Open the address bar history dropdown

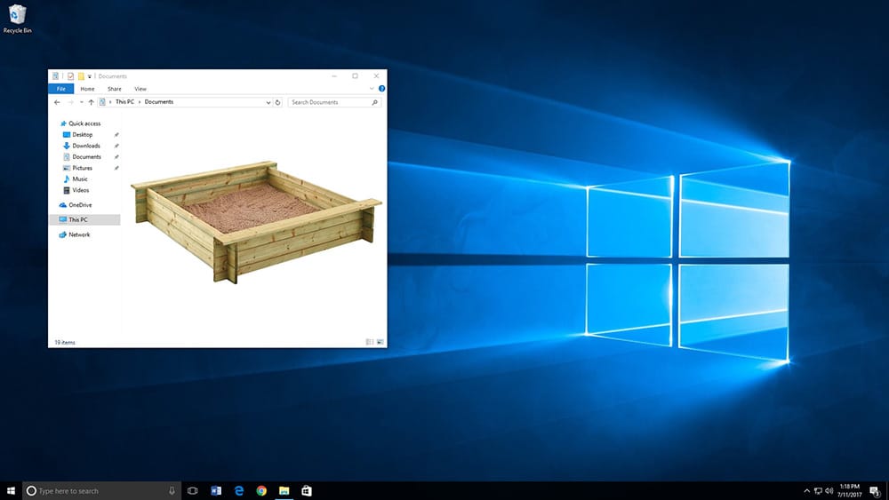pyautogui.click(x=268, y=102)
